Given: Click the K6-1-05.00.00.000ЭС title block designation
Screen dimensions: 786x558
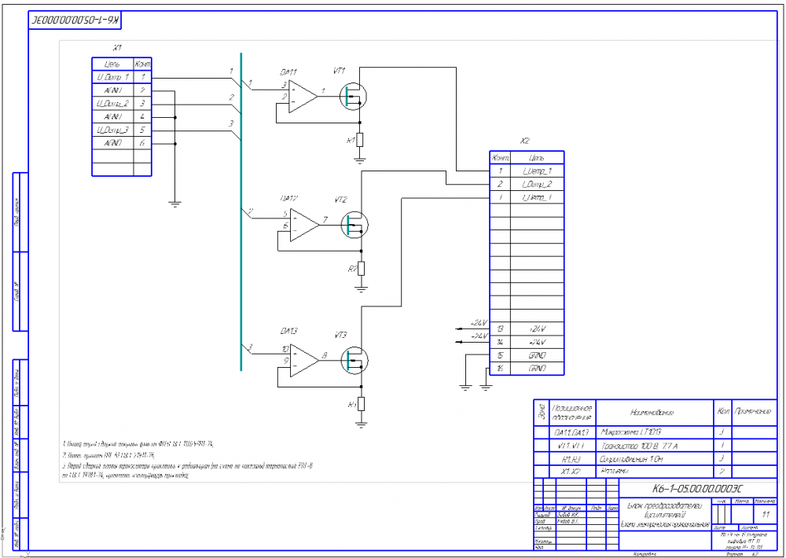Looking at the screenshot, I should [682, 488].
